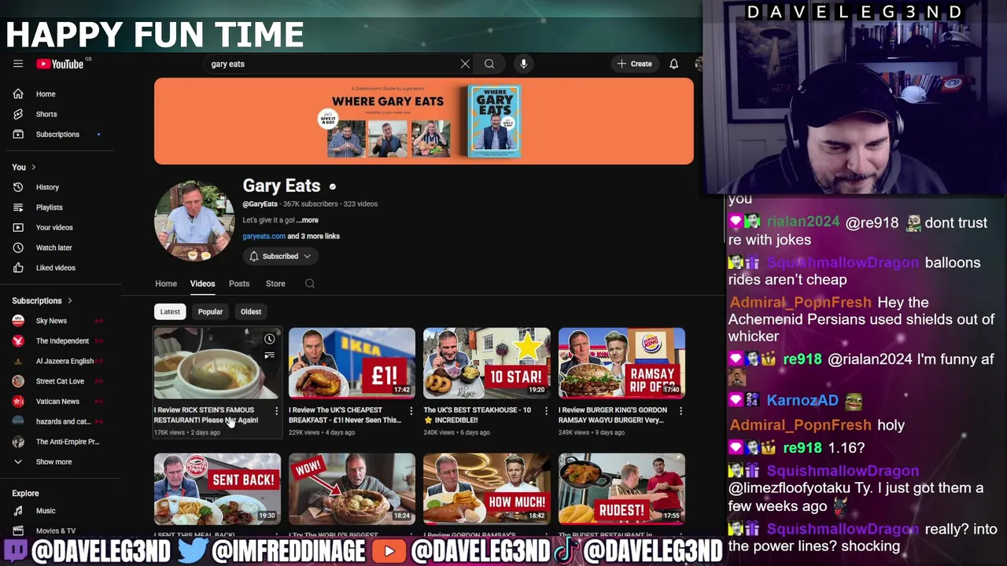This screenshot has width=1007, height=566.
Task: Open Shorts in the left sidebar
Action: coord(61,114)
